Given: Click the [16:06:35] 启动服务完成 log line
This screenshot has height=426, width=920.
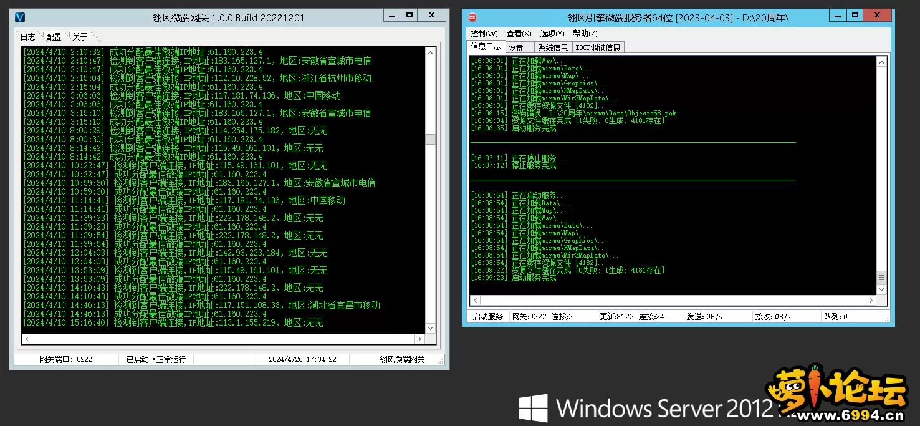Looking at the screenshot, I should (514, 128).
